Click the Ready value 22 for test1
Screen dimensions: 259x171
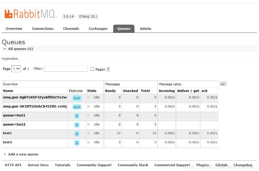pyautogui.click(x=118, y=133)
